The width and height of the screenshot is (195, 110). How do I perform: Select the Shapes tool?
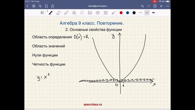(74, 13)
